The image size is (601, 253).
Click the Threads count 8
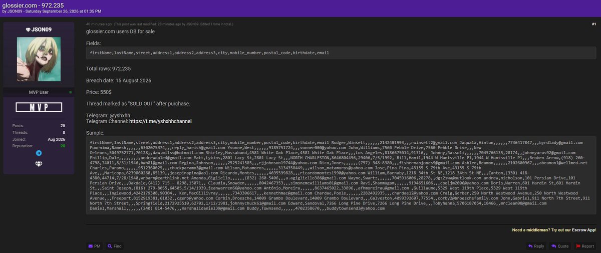pos(64,132)
